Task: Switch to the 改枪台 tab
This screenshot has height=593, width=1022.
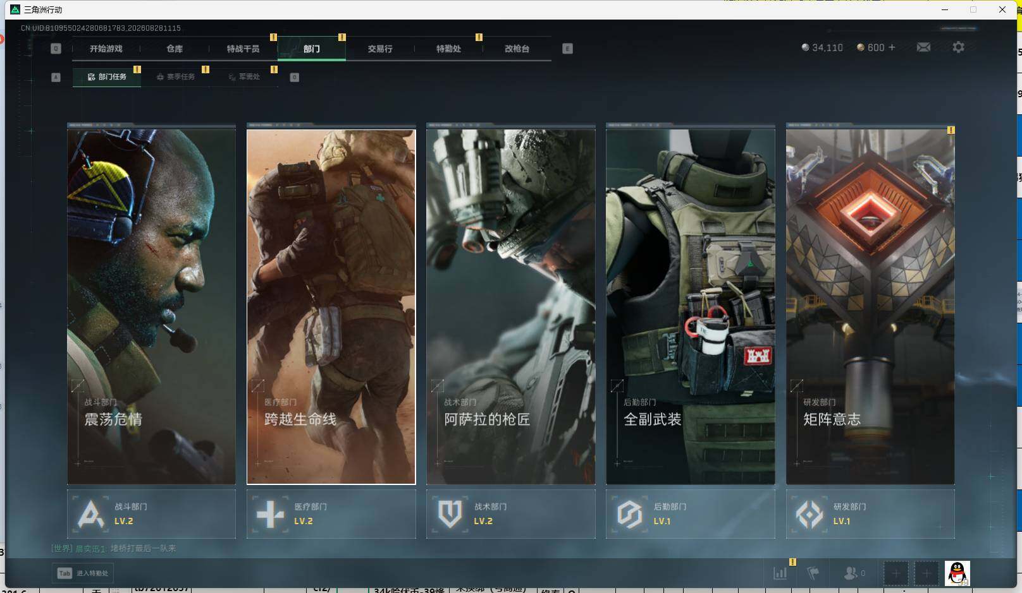Action: pos(517,49)
